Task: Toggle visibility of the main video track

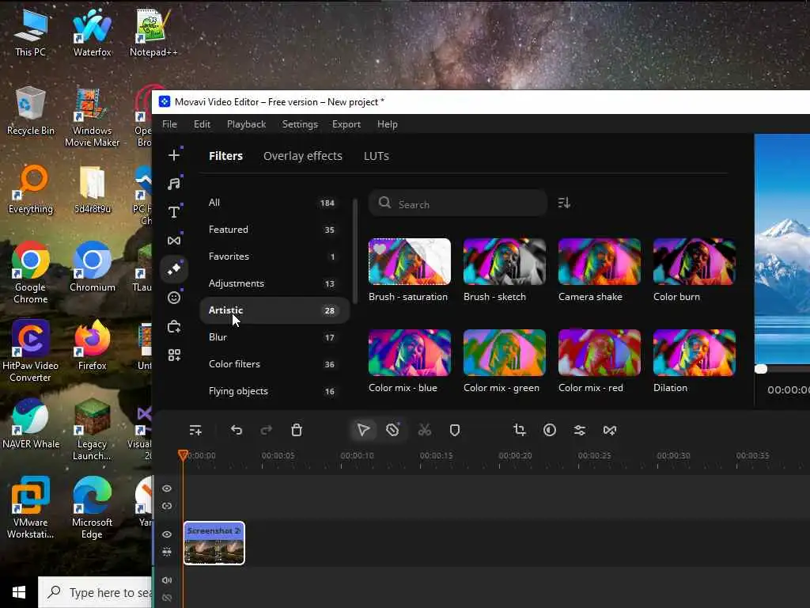Action: tap(167, 534)
